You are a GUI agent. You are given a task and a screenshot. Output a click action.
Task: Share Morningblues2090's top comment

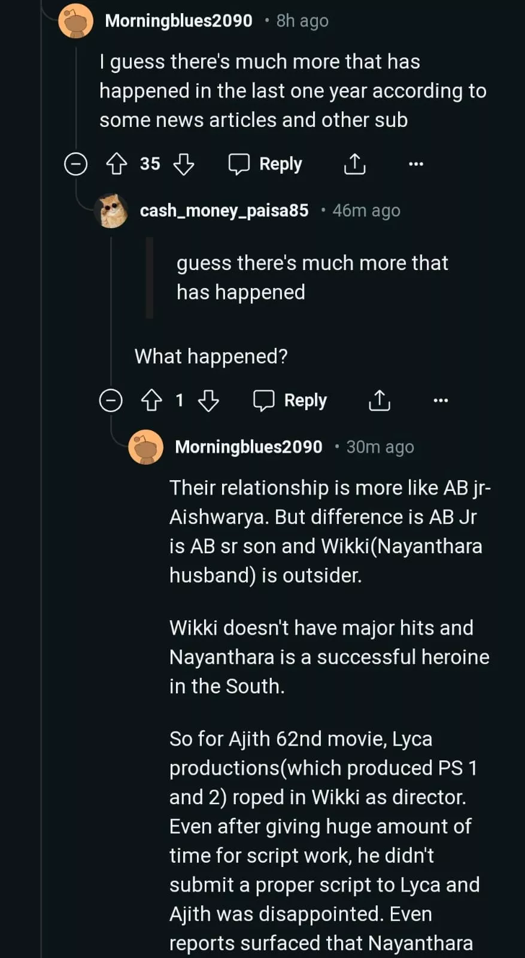(354, 163)
